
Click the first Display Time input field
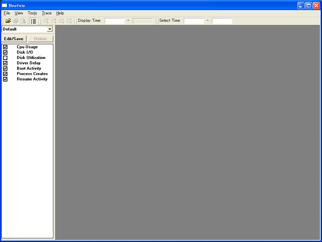pyautogui.click(x=114, y=21)
